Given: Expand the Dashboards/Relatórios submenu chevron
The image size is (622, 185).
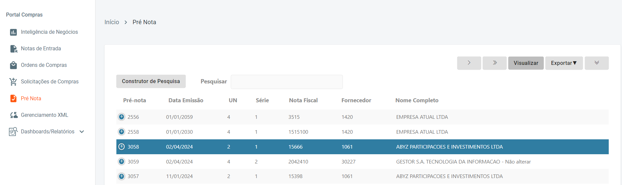Looking at the screenshot, I should coord(82,132).
